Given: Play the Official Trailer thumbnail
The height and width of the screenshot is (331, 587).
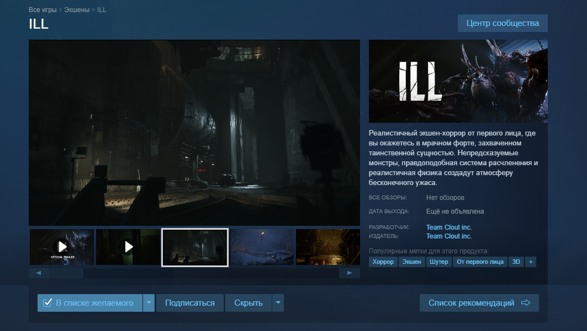Looking at the screenshot, I should click(x=62, y=247).
